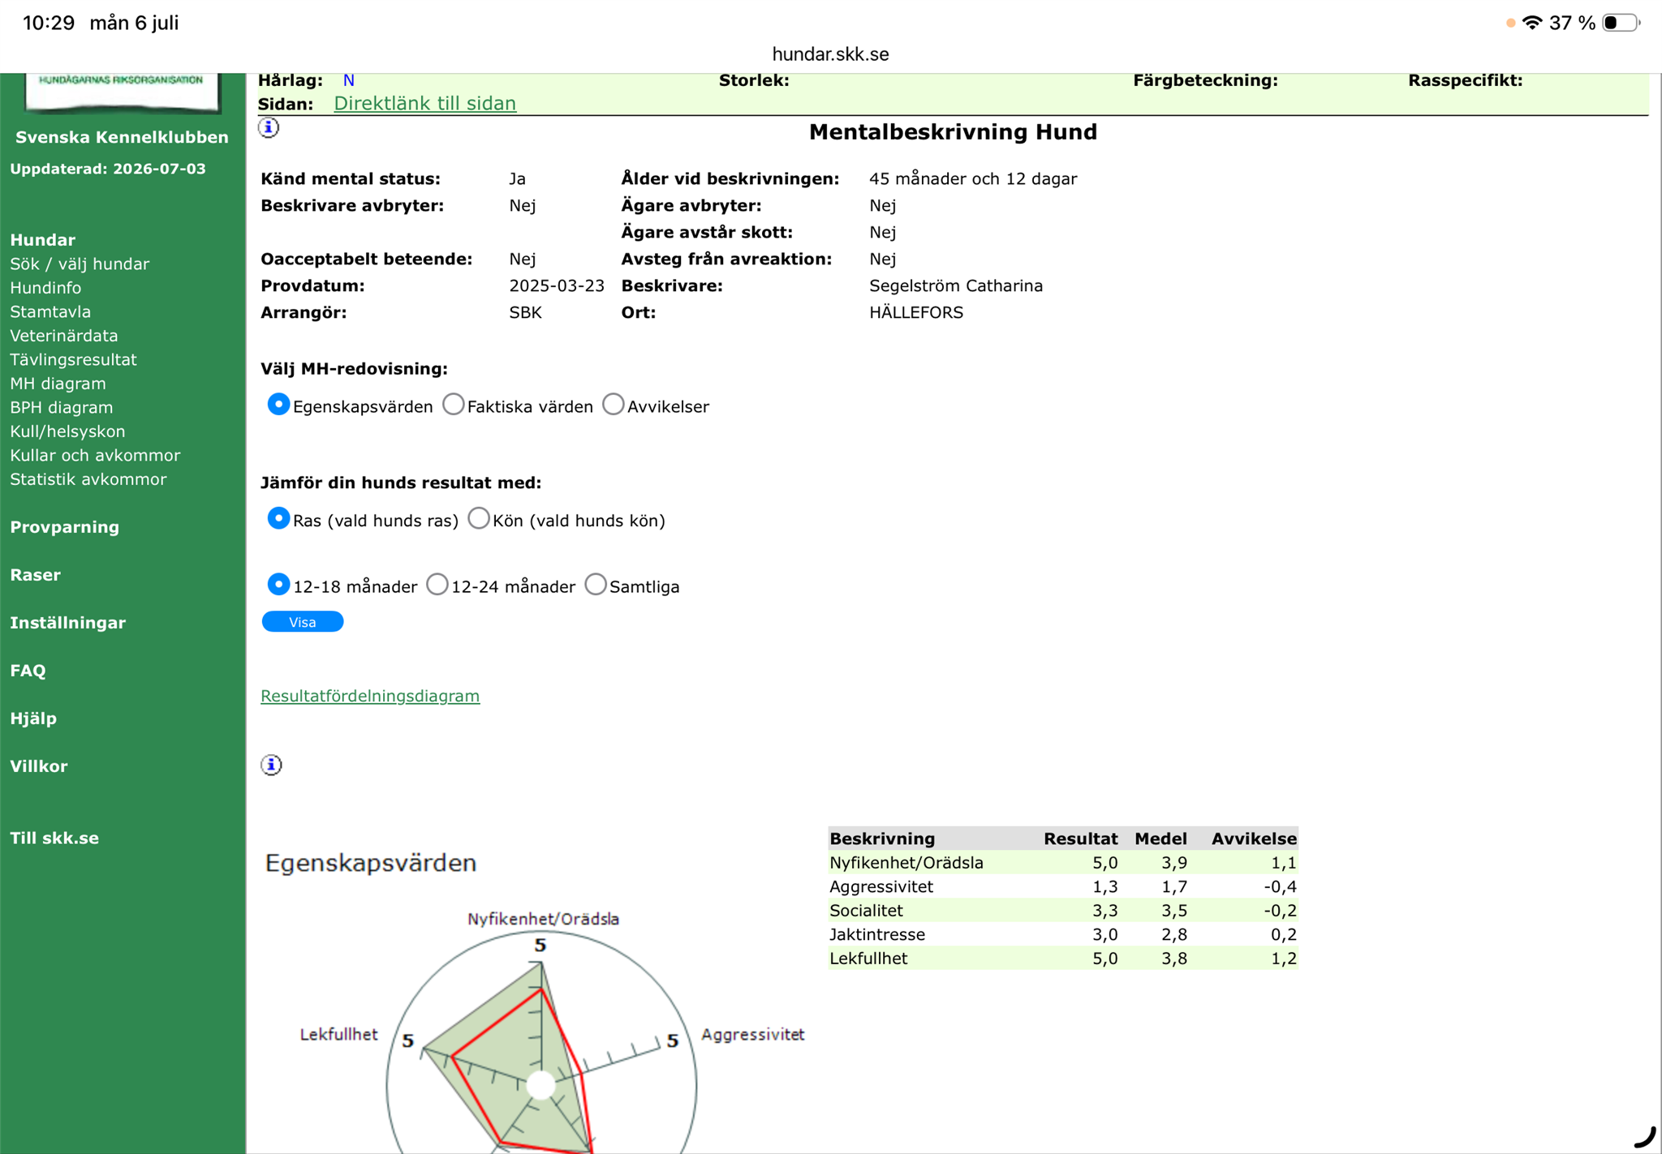
Task: Select the Samtliga age option
Action: 596,585
